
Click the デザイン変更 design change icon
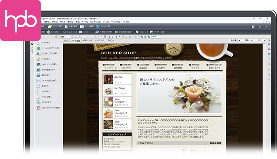tap(50, 26)
